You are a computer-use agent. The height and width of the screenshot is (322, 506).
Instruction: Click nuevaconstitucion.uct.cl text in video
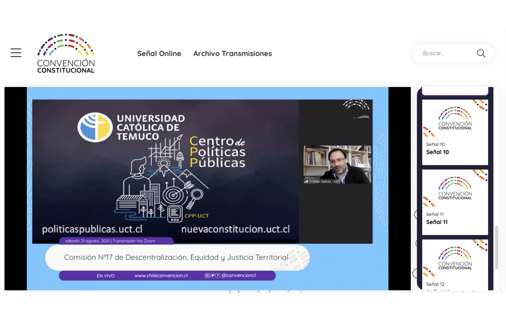coord(235,229)
